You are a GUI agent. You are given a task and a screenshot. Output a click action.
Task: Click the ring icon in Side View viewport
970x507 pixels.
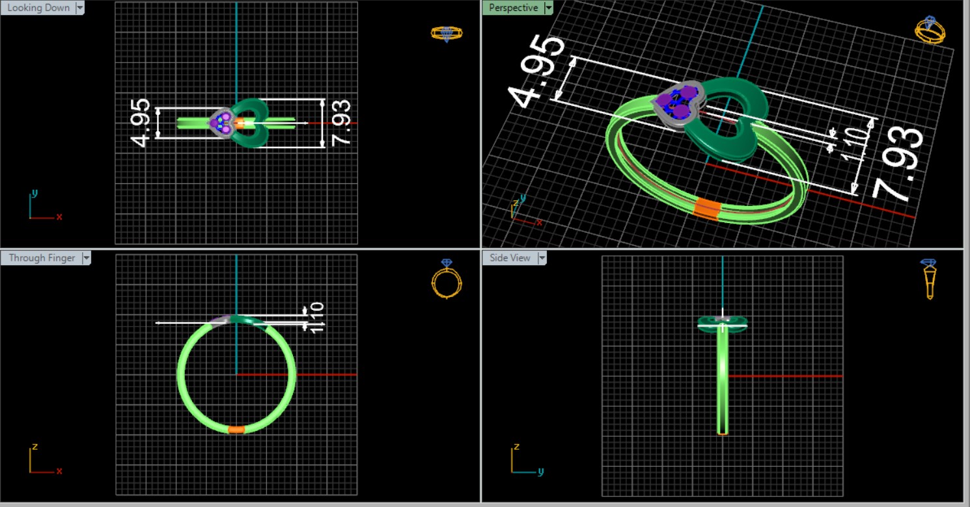coord(929,279)
